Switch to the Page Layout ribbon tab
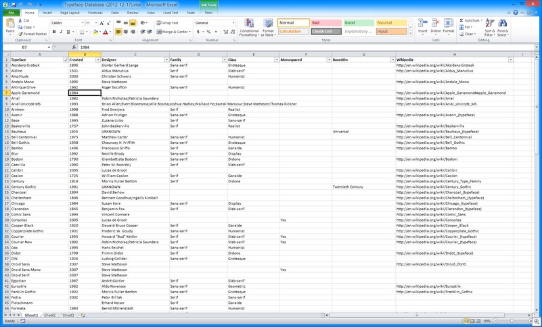The height and width of the screenshot is (327, 542). click(70, 13)
